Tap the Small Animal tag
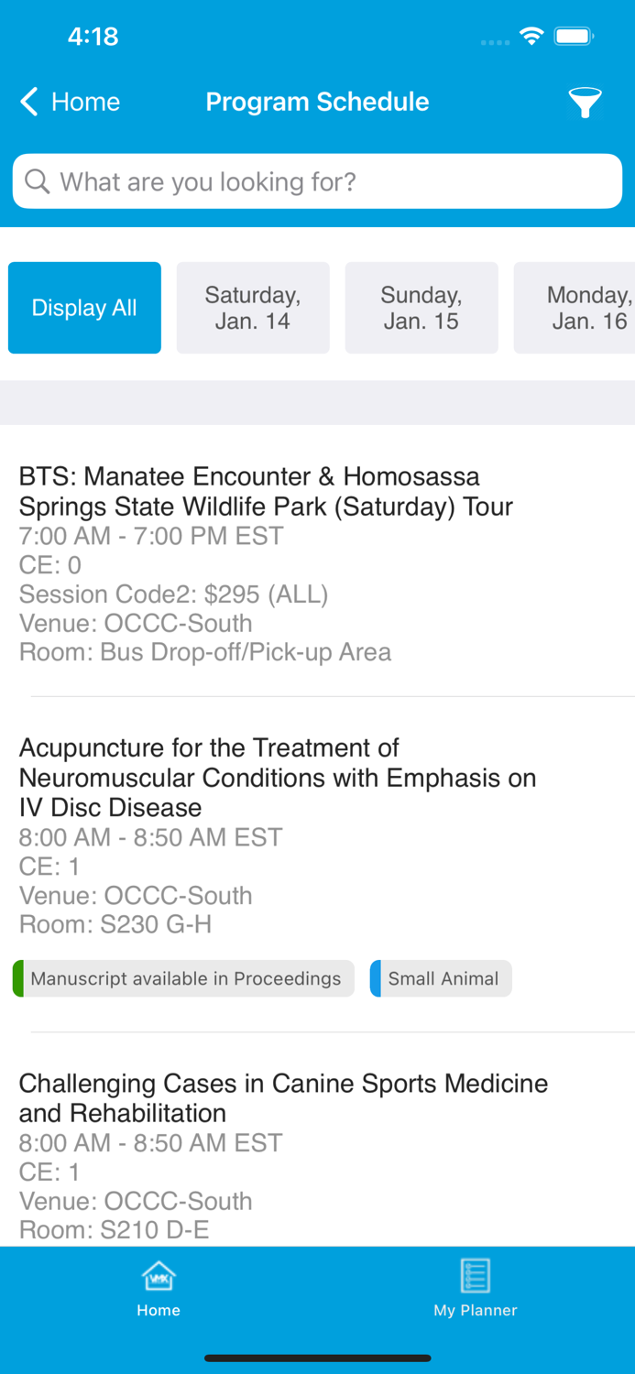Image resolution: width=635 pixels, height=1374 pixels. (x=443, y=978)
